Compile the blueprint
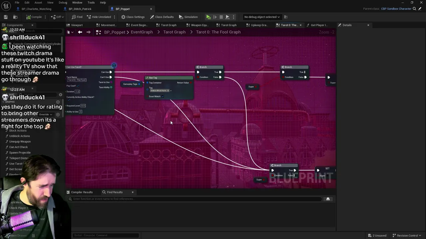This screenshot has height=239, width=426. [x=34, y=17]
